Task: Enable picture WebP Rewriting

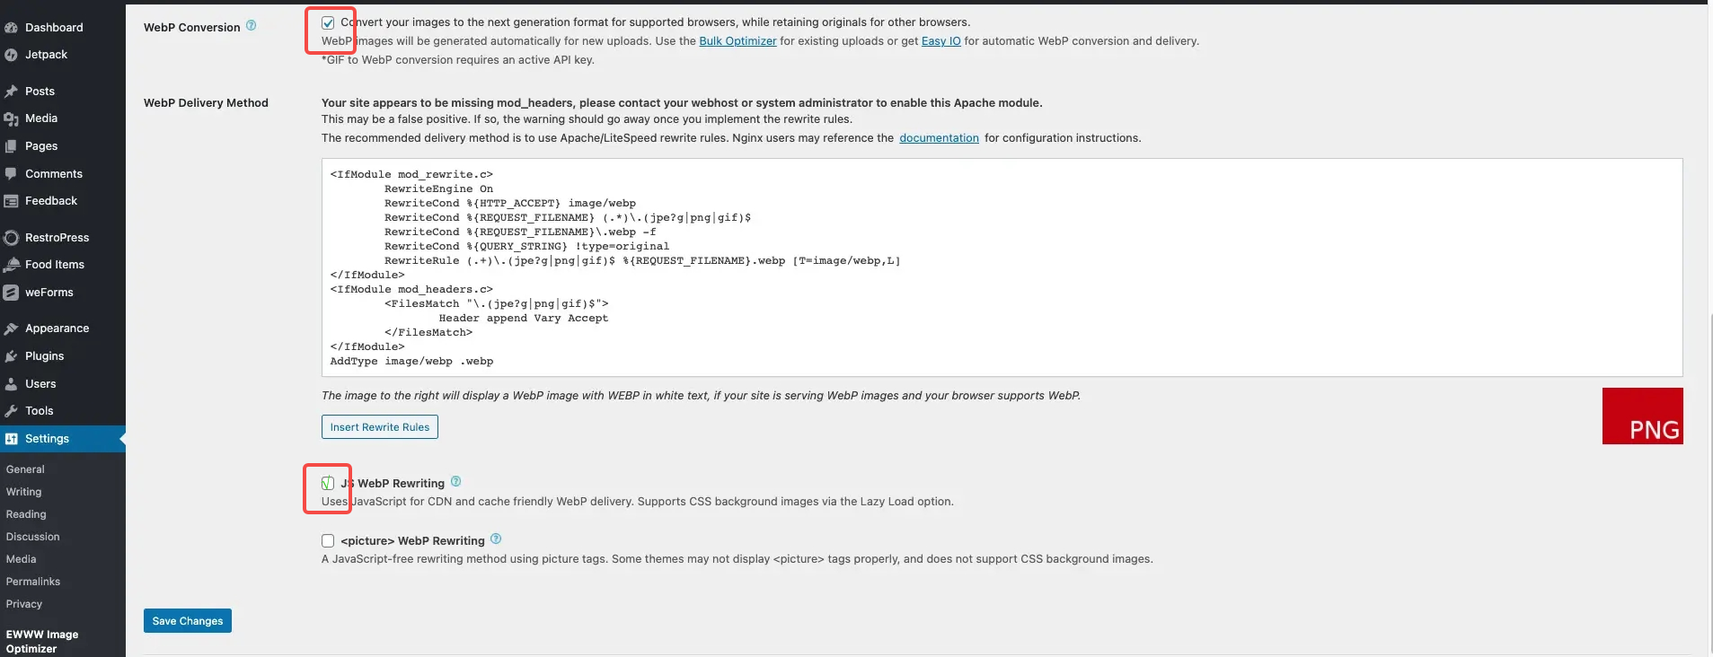Action: tap(327, 540)
